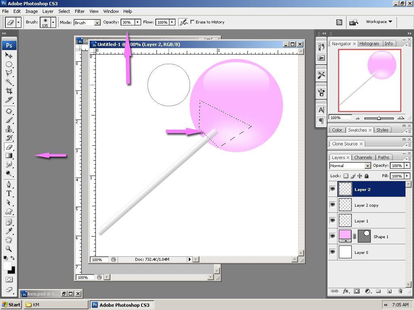Toggle Quick Mask mode
Screen dimensions: 414x310
9,279
